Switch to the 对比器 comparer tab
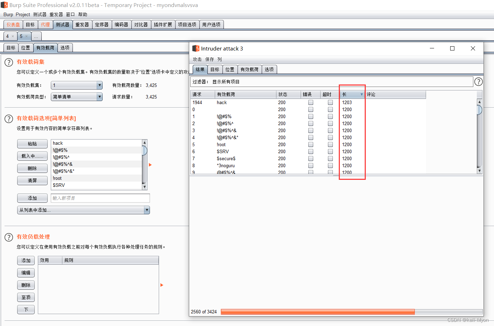This screenshot has height=326, width=494. [x=141, y=25]
